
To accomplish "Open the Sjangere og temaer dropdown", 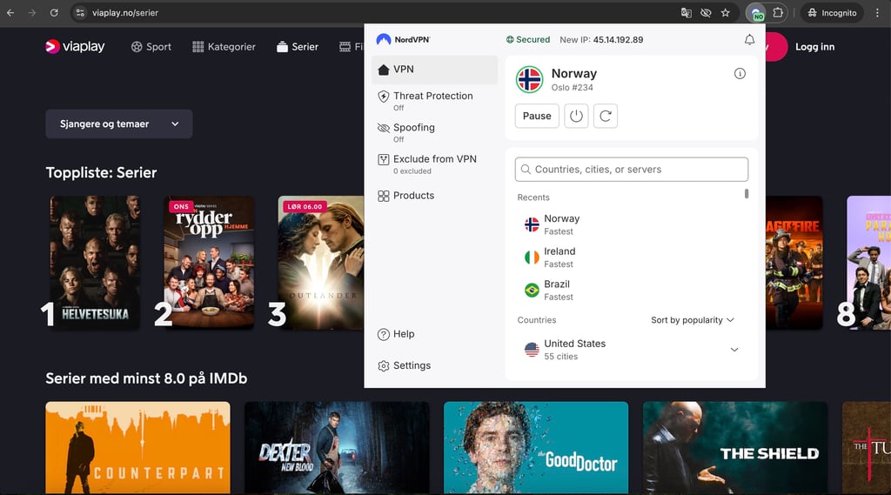I will click(118, 124).
